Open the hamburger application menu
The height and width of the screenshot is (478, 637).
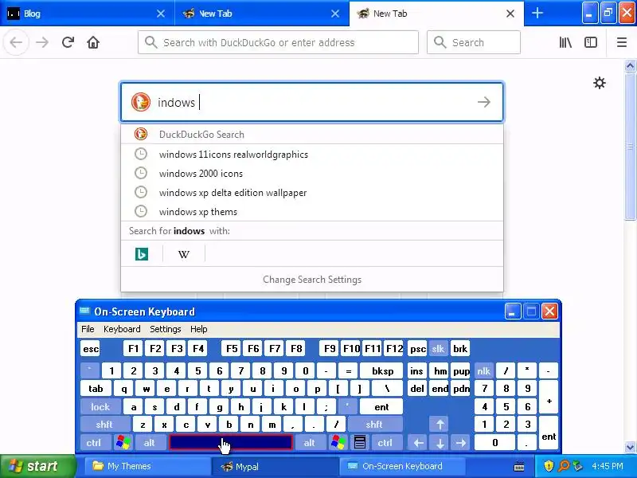tap(622, 42)
